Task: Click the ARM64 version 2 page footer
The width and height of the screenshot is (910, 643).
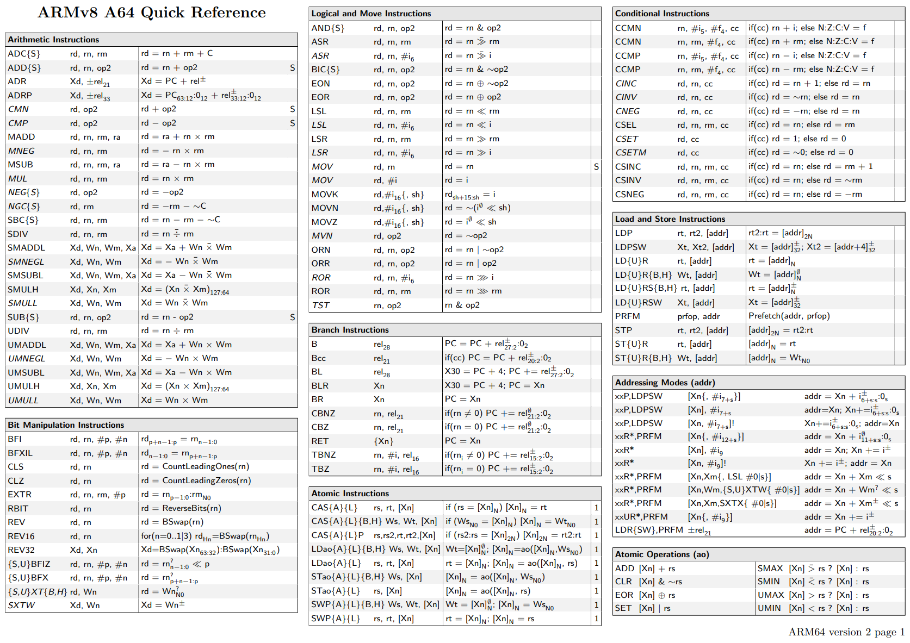Action: [846, 632]
